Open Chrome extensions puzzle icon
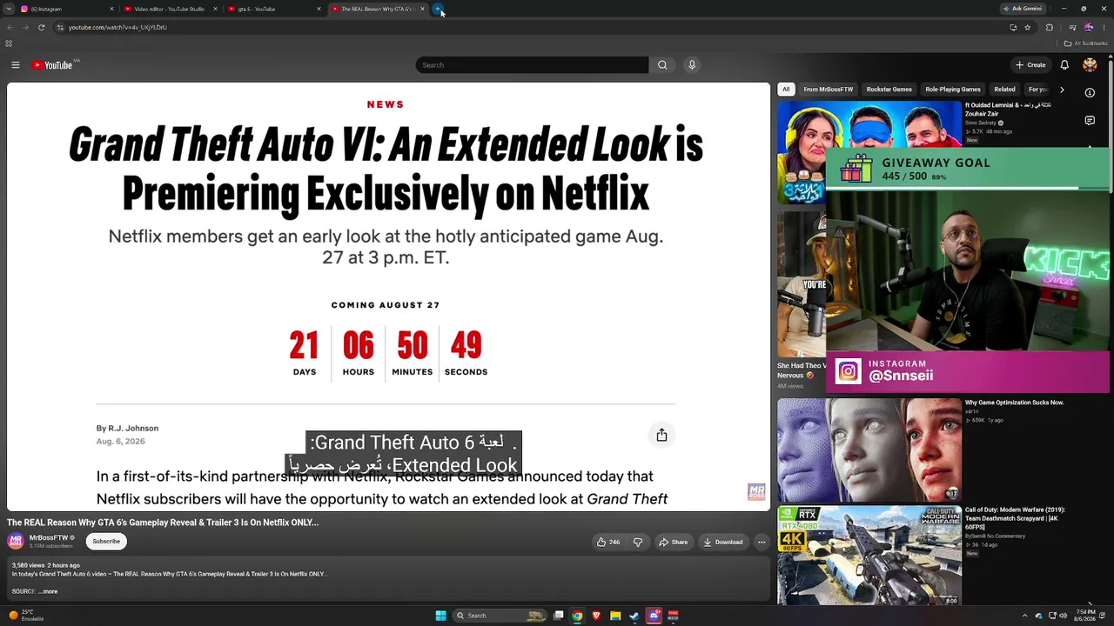 (1050, 27)
